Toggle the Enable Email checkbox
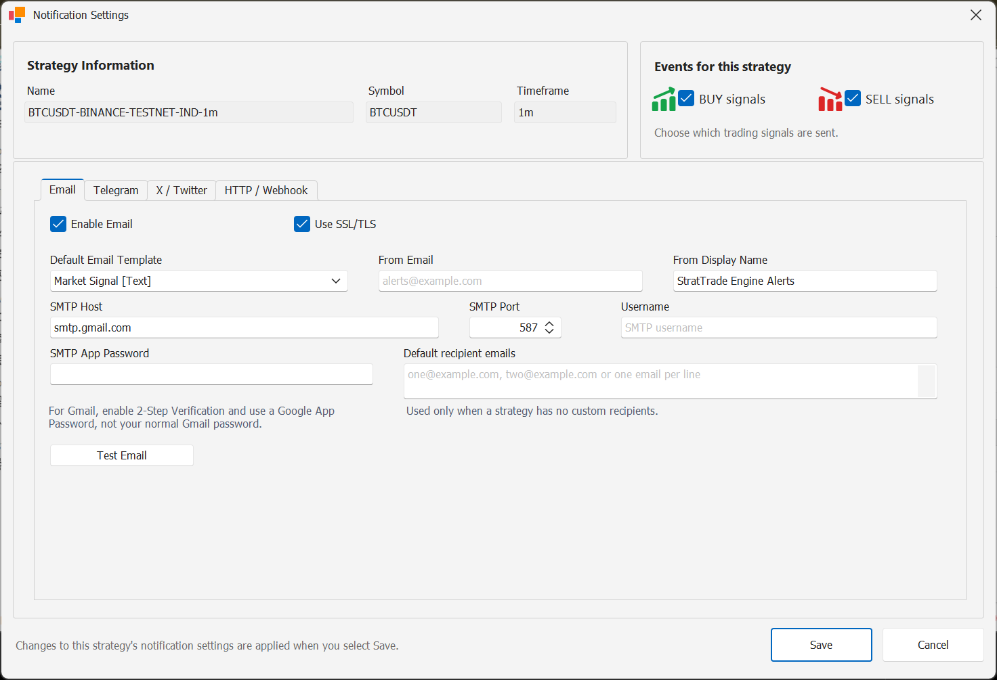Viewport: 997px width, 680px height. pyautogui.click(x=58, y=224)
